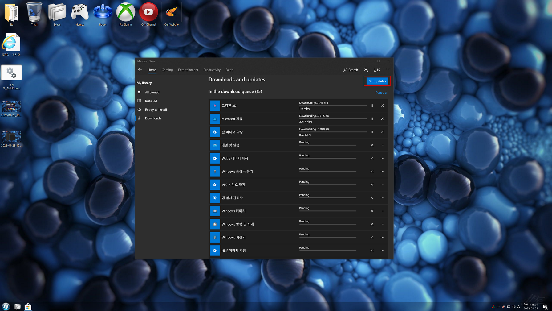Switch to the Entertainment tab
Screen dimensions: 552x311
pyautogui.click(x=188, y=70)
